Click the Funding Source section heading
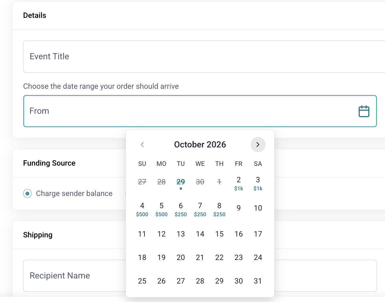The image size is (385, 302). [49, 163]
